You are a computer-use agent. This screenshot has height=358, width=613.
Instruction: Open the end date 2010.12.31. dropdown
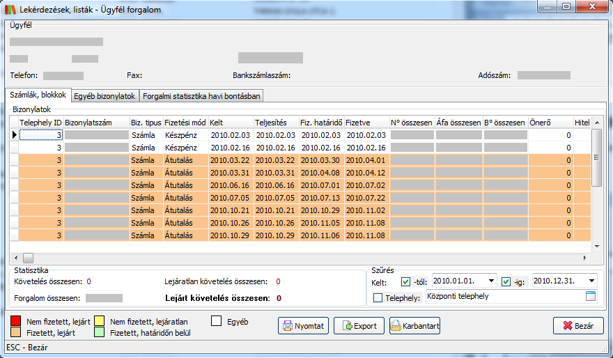coord(591,281)
